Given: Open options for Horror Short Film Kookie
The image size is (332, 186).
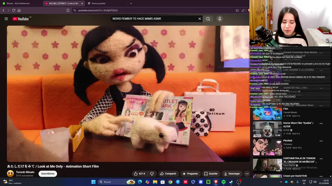Looking at the screenshot, I should pyautogui.click(x=321, y=123).
